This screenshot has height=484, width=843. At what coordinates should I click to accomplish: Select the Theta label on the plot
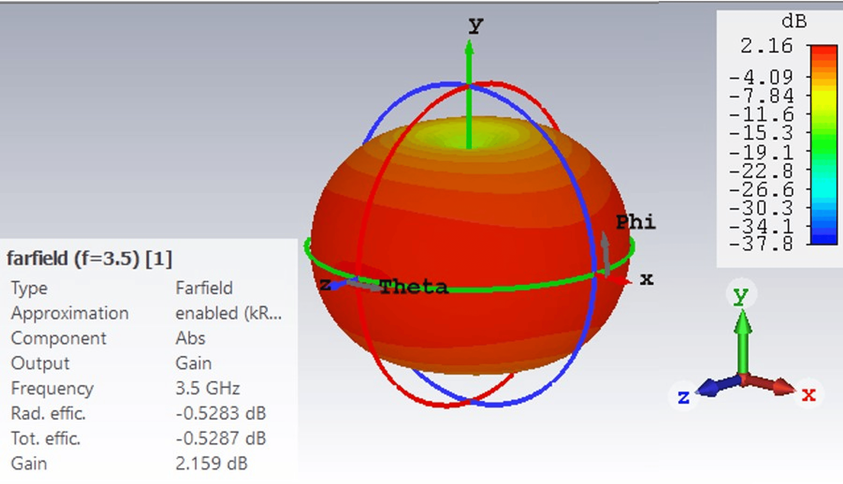click(x=414, y=287)
